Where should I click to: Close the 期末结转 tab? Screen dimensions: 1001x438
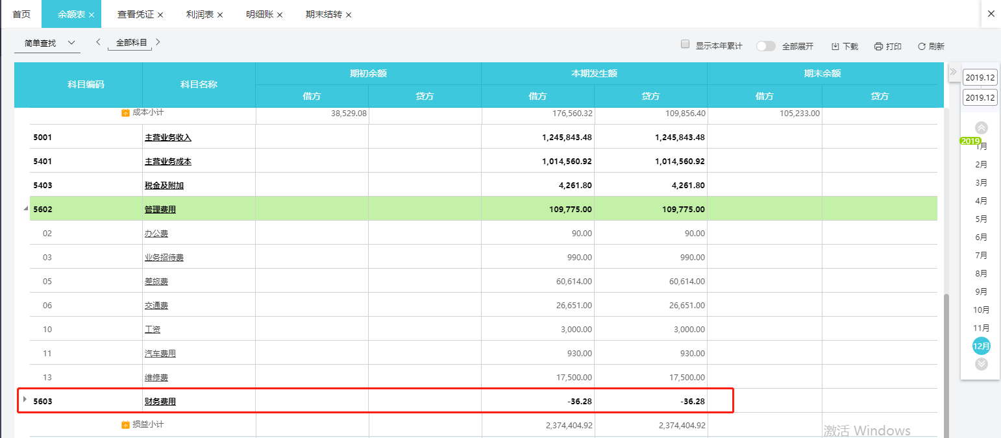[x=349, y=14]
